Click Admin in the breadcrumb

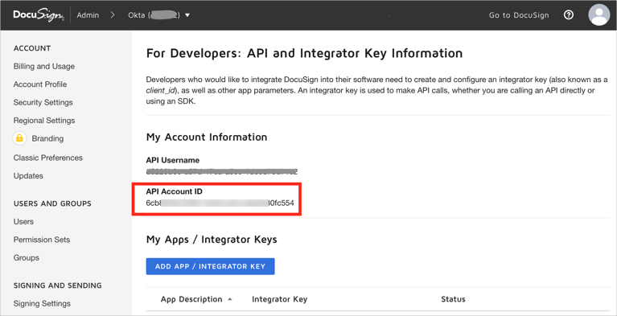[x=88, y=15]
